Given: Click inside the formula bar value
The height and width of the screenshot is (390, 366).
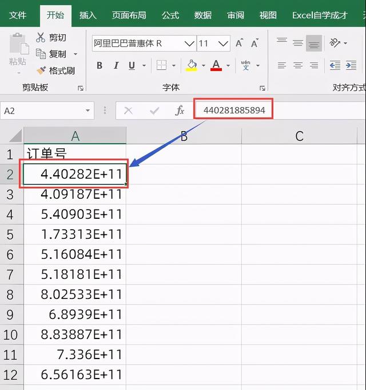Looking at the screenshot, I should click(x=234, y=110).
